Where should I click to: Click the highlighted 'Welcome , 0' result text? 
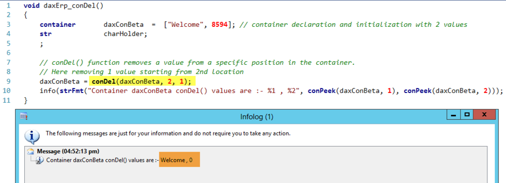177,160
